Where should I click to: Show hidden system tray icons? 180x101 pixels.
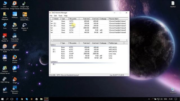click(x=149, y=99)
